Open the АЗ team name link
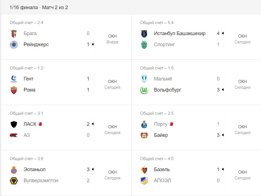The width and height of the screenshot is (261, 196). 27,135
